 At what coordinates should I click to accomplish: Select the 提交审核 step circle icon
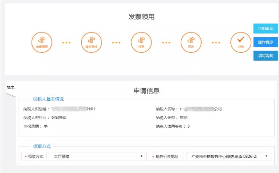[92, 42]
